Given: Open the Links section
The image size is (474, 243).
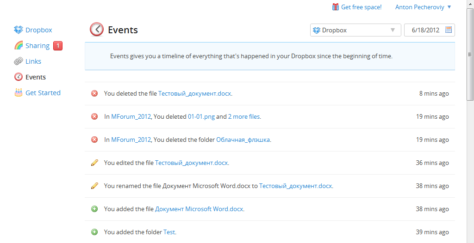Looking at the screenshot, I should pos(33,61).
